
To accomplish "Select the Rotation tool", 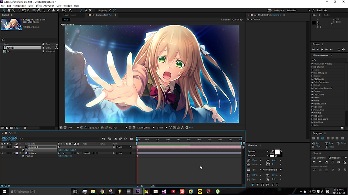I will 19,10.
